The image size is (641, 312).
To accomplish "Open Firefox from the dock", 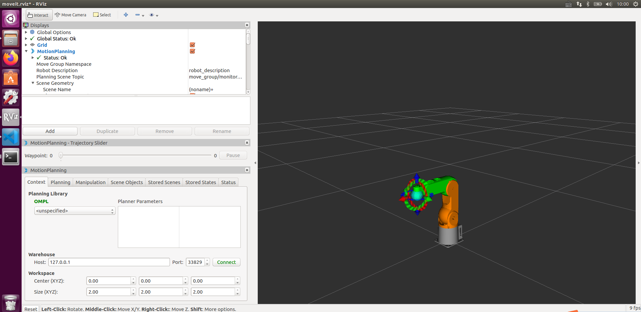I will [11, 58].
